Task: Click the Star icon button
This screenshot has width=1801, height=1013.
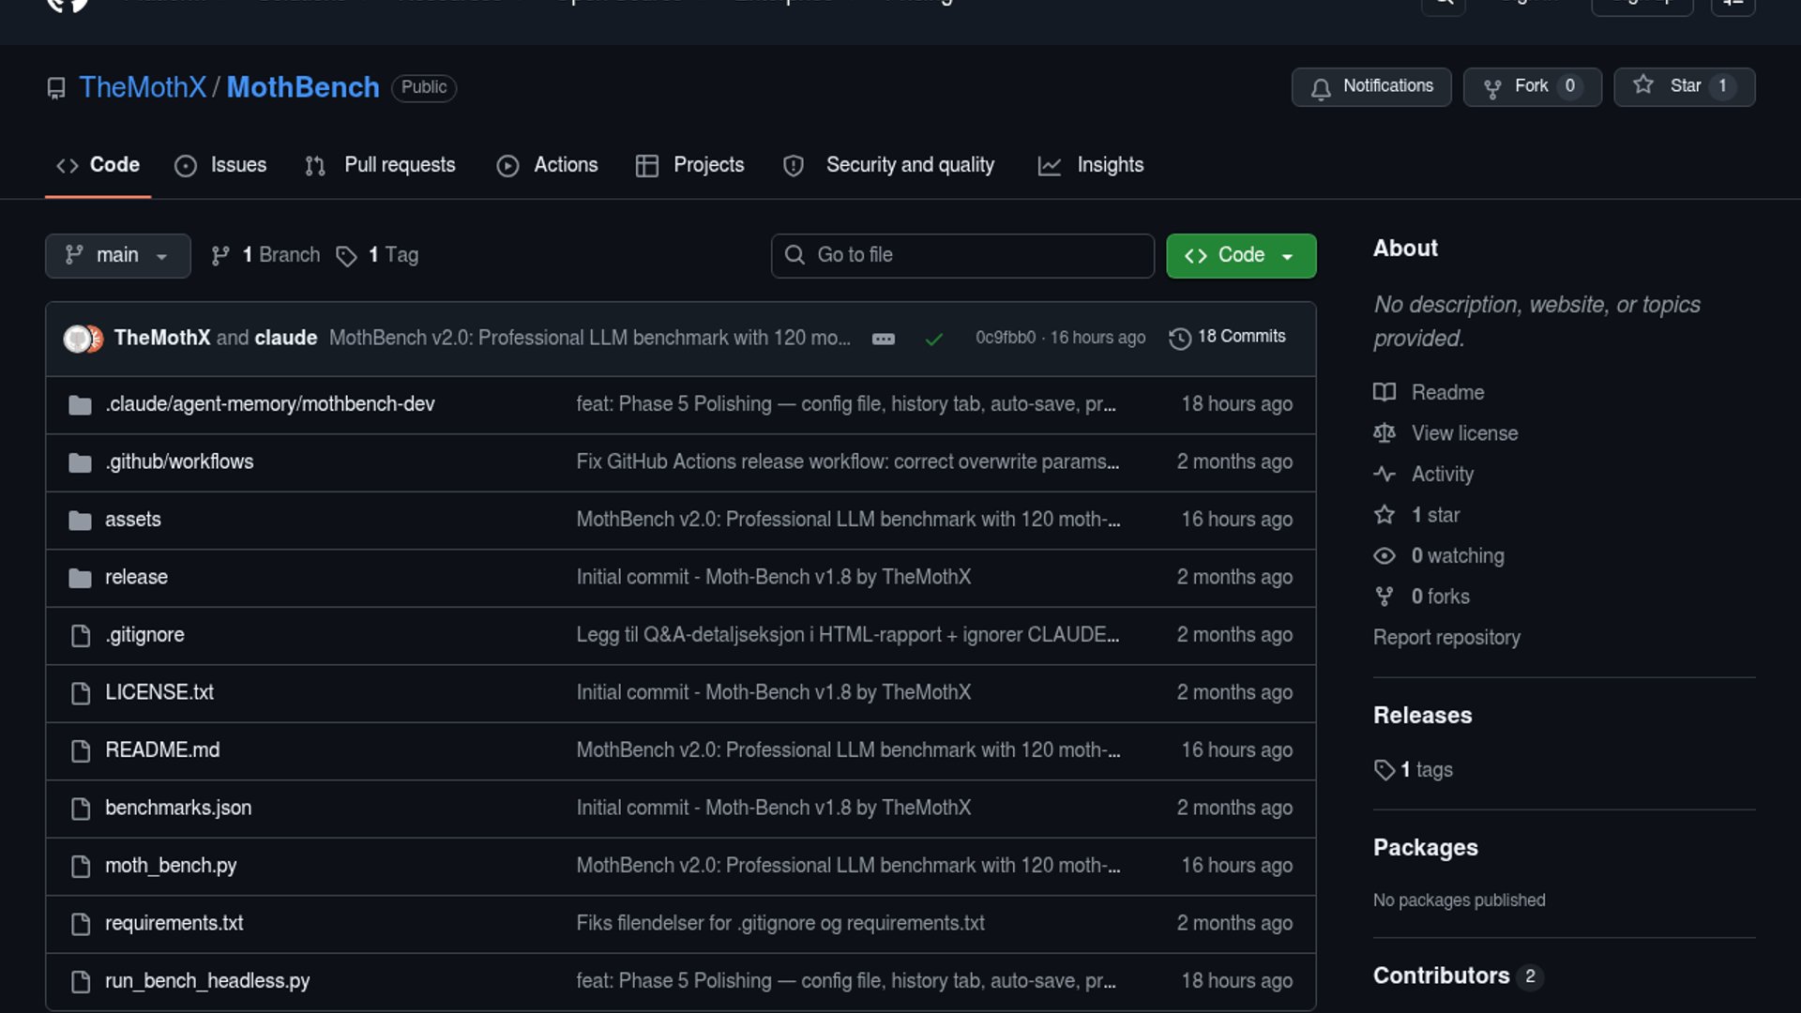Action: 1643,85
